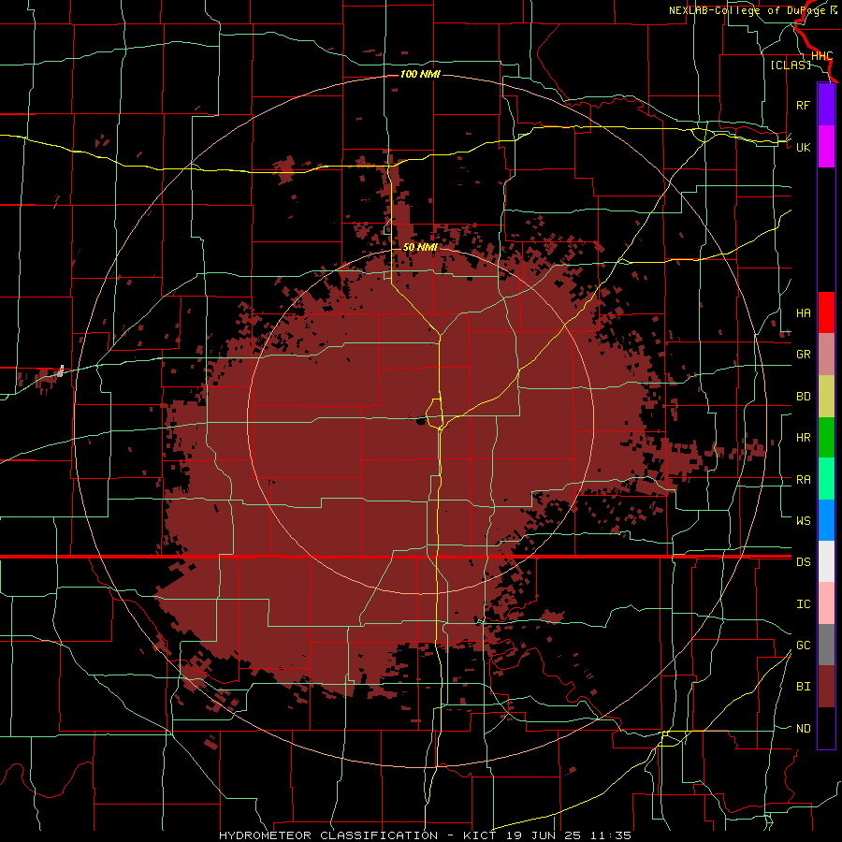Click the "11:35" timestamp
This screenshot has width=842, height=842.
(611, 835)
